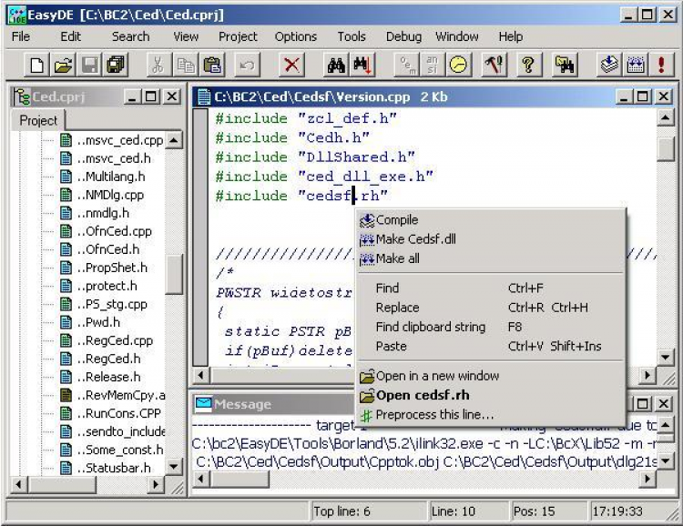Click the Paste clipboard toolbar icon
683x526 pixels.
(x=212, y=66)
